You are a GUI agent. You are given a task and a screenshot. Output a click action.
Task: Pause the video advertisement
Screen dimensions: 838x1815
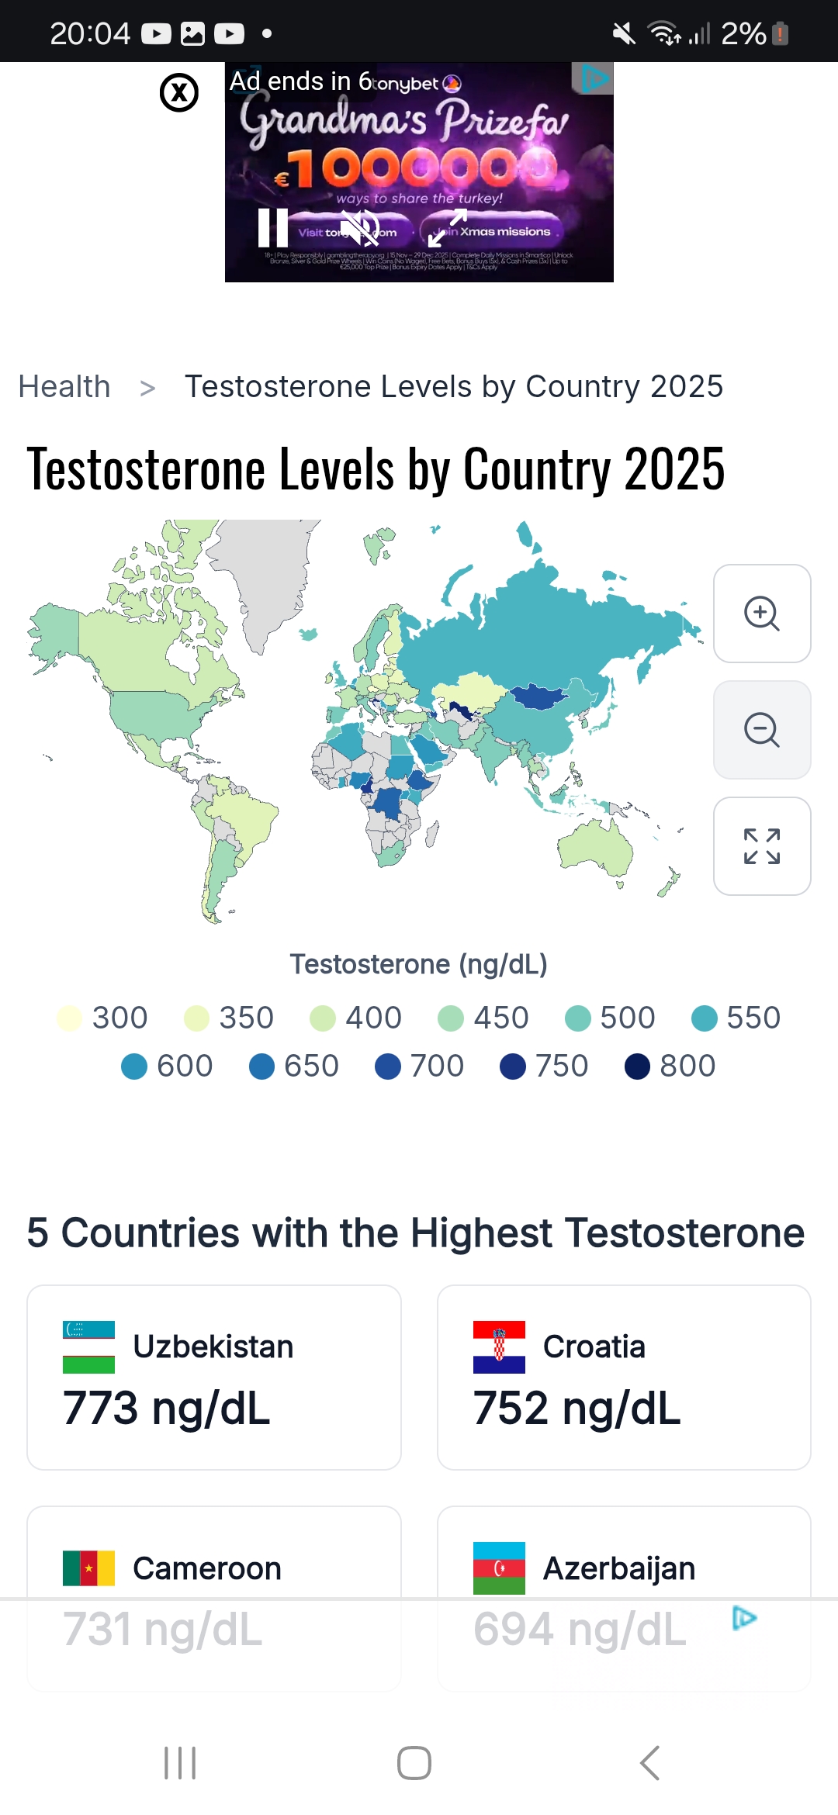[x=273, y=227]
